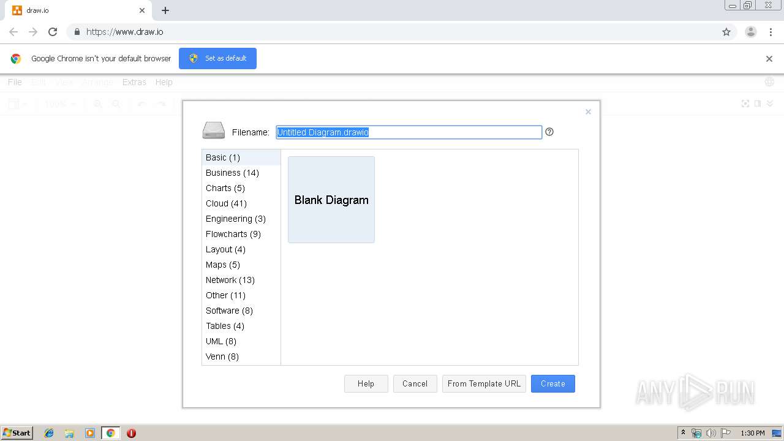Screen dimensions: 784x441
Task: Click the redo toolbar icon
Action: pos(161,104)
